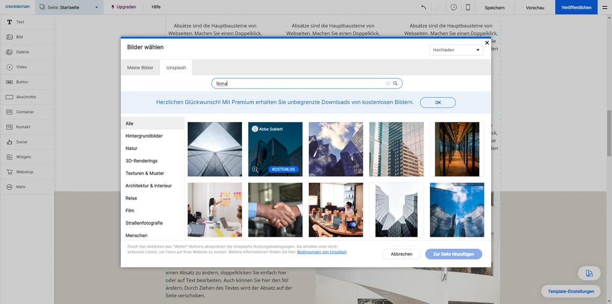Open the Vorschau preview
This screenshot has width=612, height=304.
535,8
